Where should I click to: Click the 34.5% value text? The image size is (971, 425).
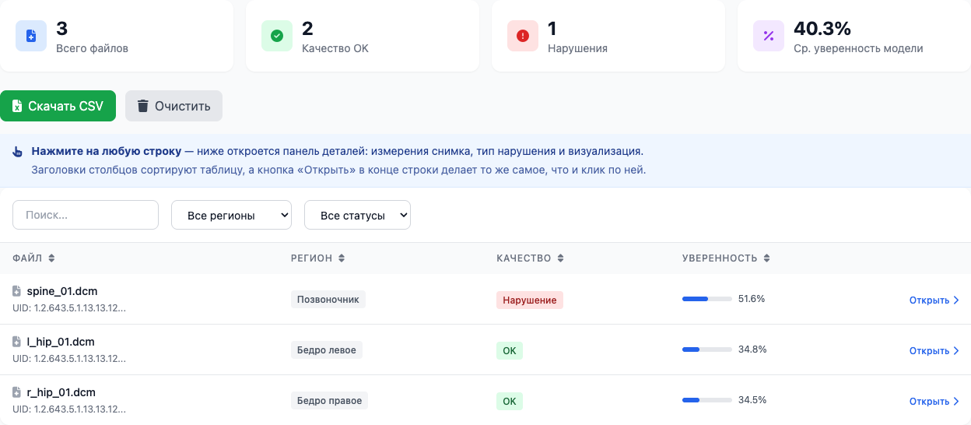[x=752, y=400]
